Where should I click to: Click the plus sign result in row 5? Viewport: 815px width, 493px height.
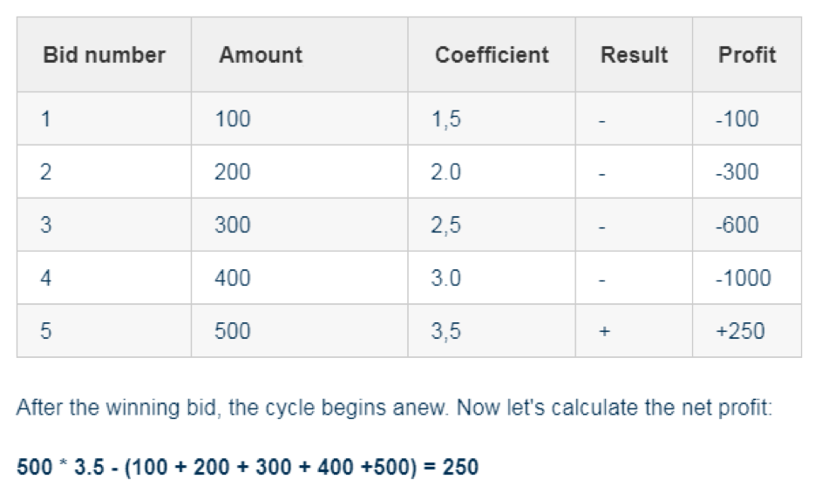pos(604,332)
